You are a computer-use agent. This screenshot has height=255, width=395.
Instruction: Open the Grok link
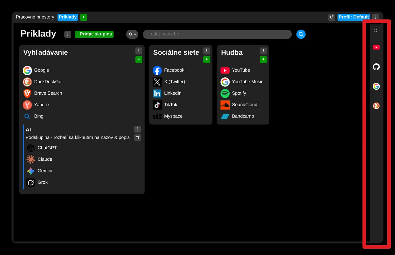(37, 182)
